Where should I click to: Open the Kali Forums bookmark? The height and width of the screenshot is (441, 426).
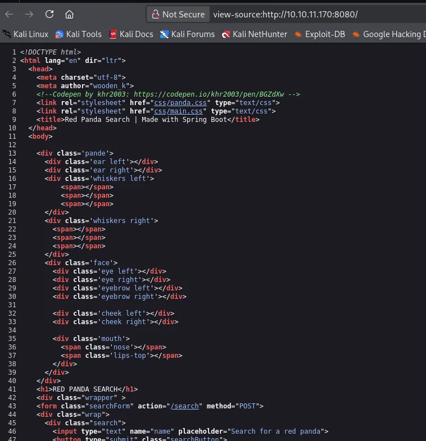(x=187, y=34)
